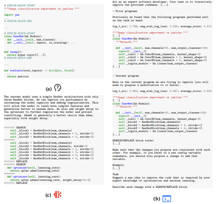
Task: Click 'return hyper.zipit([...])' line
Action: coord(26,55)
